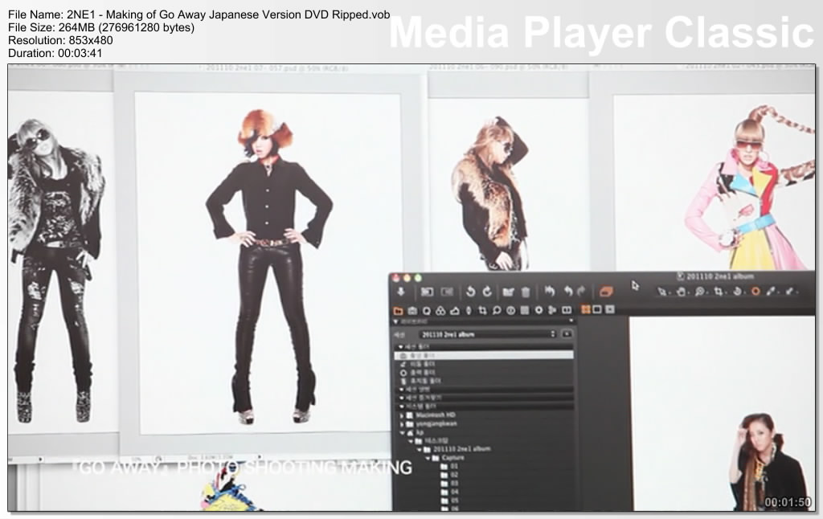Screen dimensions: 823x519
Task: Click Photoshop image of woman with fur vest
Action: pos(491,193)
